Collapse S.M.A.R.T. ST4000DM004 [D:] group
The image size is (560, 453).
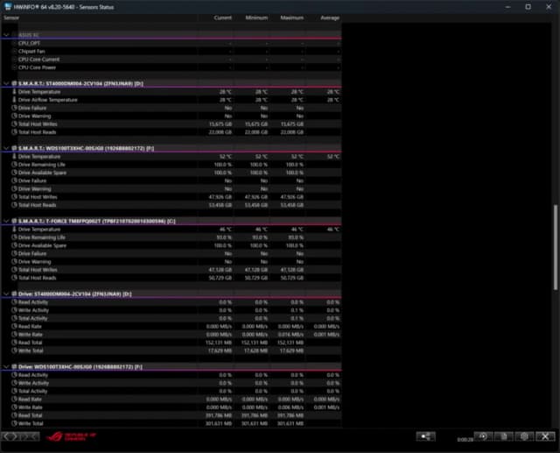[6, 83]
